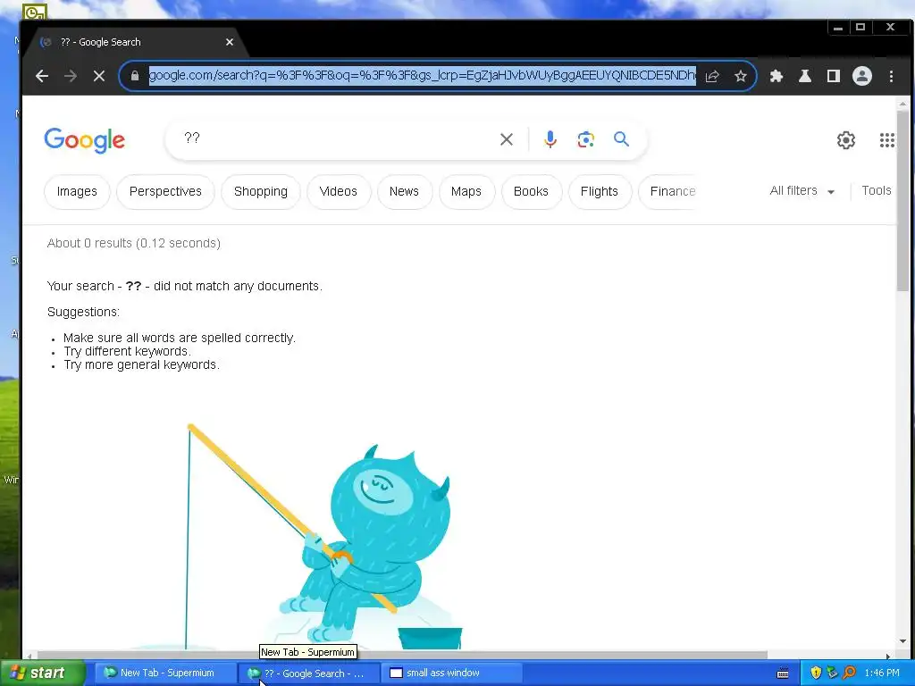915x686 pixels.
Task: Clear the Google search box
Action: click(x=507, y=139)
